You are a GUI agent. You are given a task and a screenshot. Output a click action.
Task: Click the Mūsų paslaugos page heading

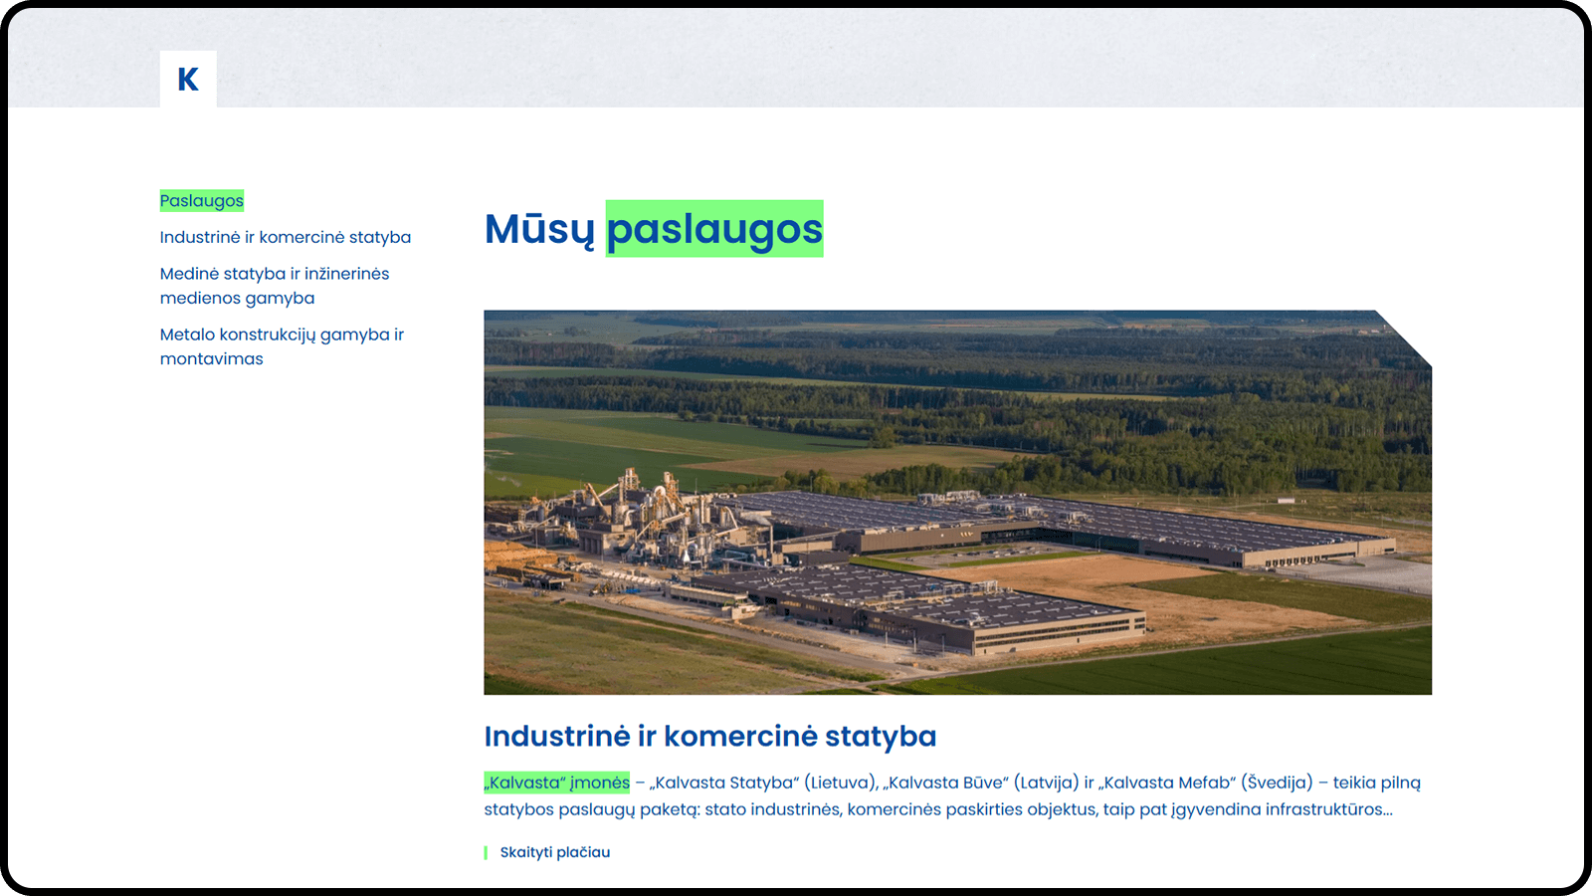[654, 229]
